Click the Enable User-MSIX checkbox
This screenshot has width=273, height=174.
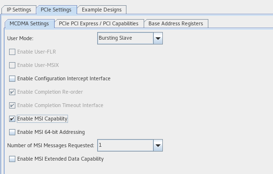(x=12, y=65)
